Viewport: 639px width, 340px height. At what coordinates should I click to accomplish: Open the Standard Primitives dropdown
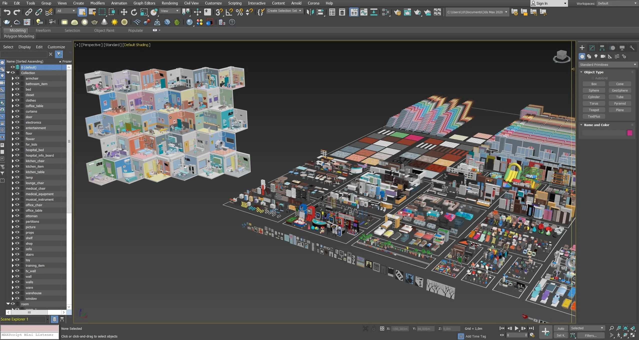pyautogui.click(x=608, y=65)
